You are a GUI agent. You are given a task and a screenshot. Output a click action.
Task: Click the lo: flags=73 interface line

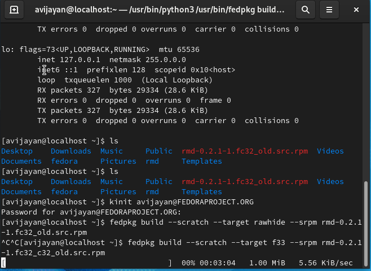[100, 50]
